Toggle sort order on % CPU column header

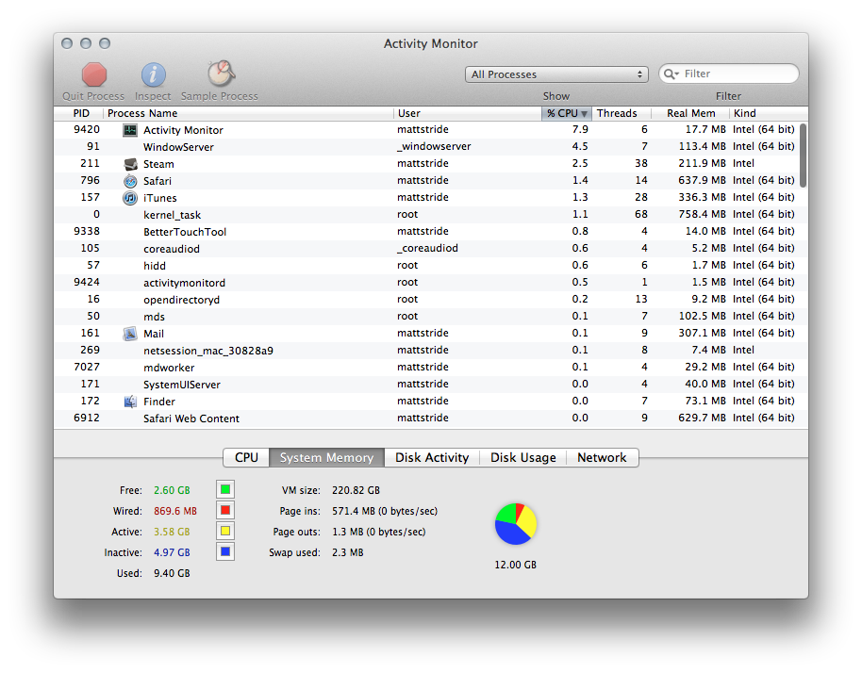(x=566, y=113)
